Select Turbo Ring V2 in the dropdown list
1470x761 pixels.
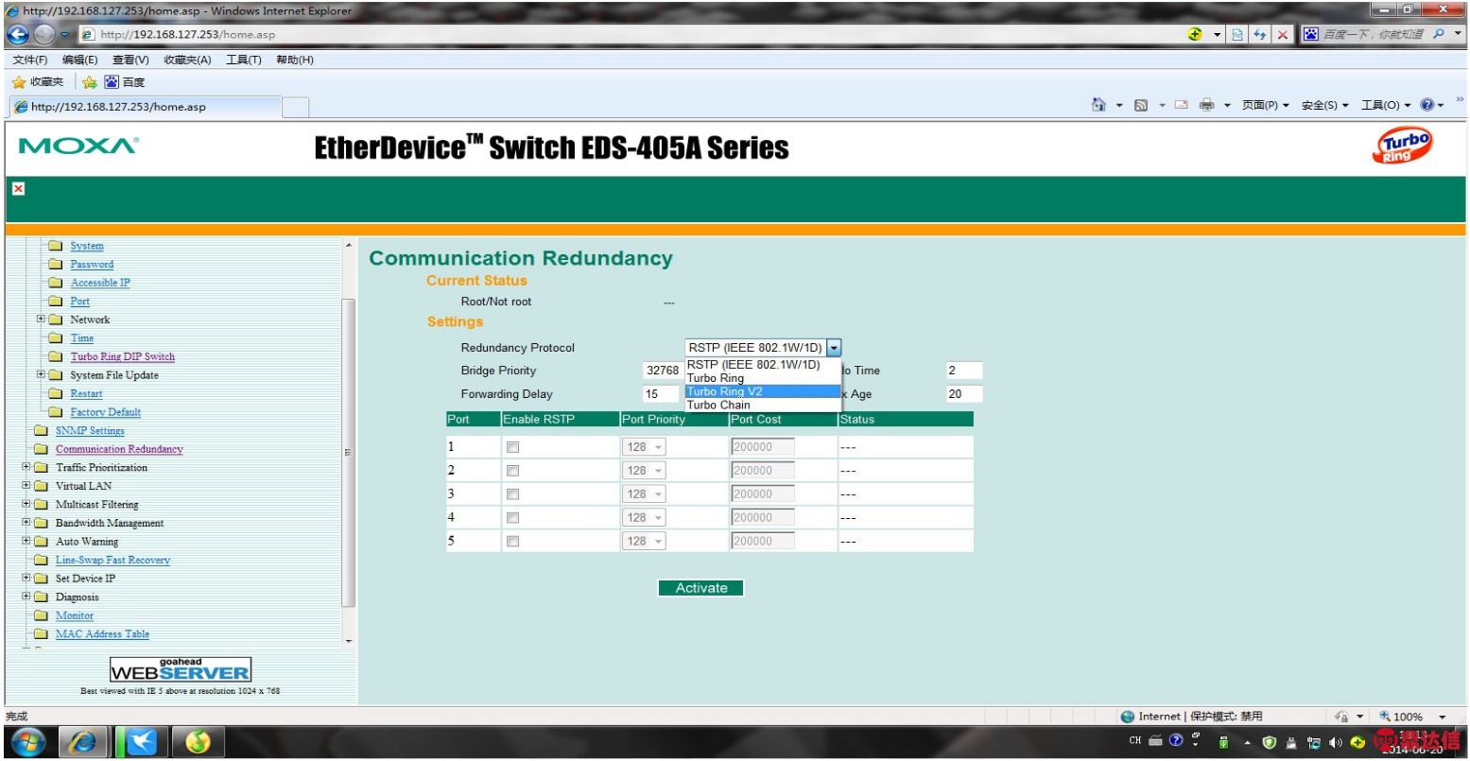tap(762, 391)
